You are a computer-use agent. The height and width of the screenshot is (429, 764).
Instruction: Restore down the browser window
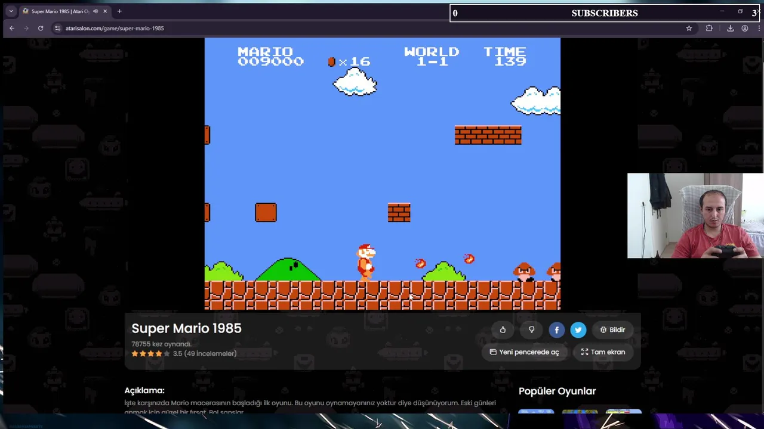pyautogui.click(x=740, y=11)
